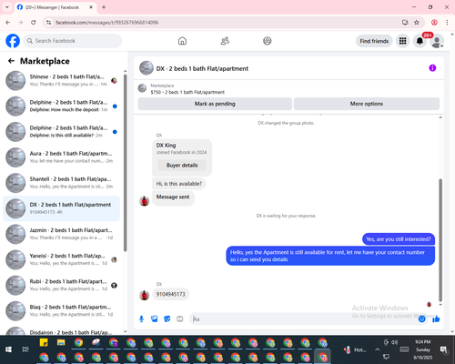Click the message text box
Screen dimensions: 455x364
tap(303, 318)
